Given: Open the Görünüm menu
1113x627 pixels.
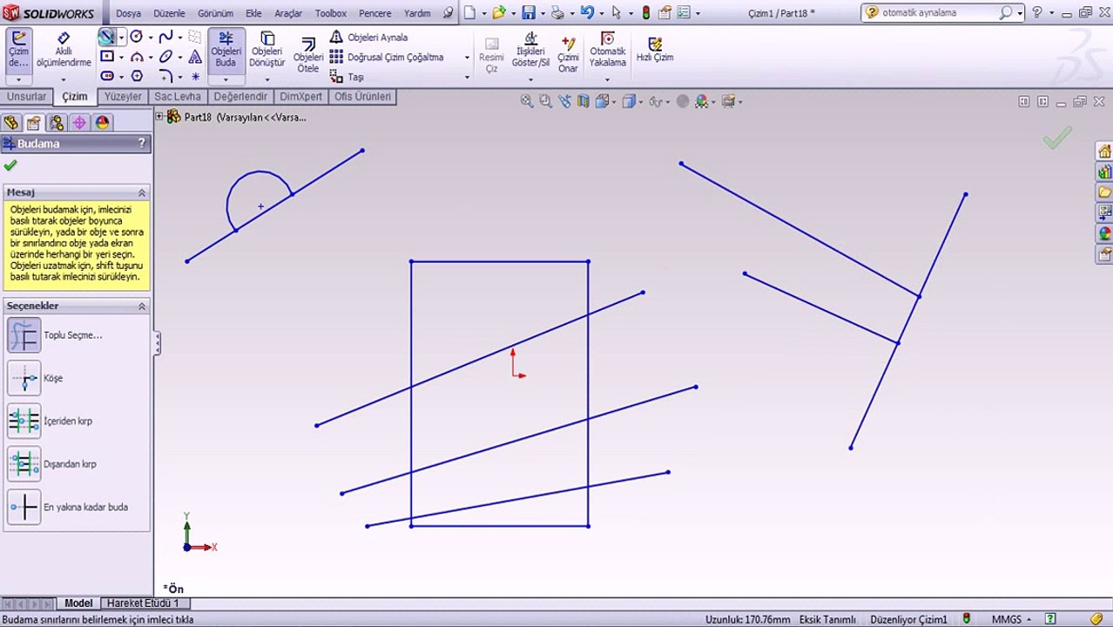Looking at the screenshot, I should click(x=215, y=13).
